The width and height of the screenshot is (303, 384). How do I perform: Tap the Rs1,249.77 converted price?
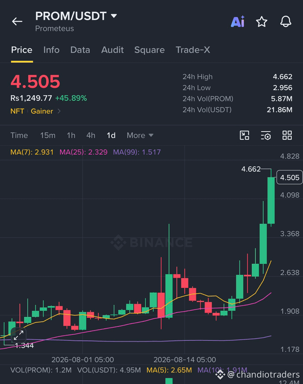(x=31, y=98)
